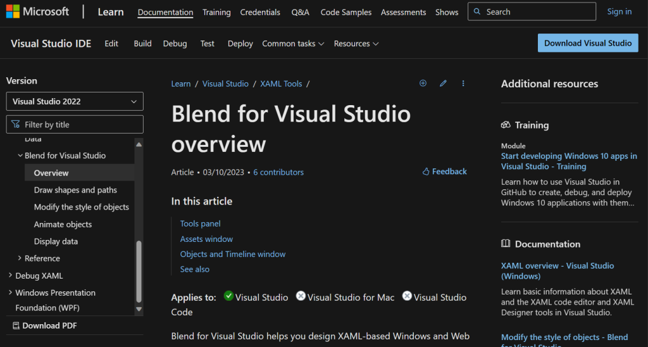Expand the Debug XAML tree node
Viewport: 648px width, 347px height.
click(x=10, y=275)
